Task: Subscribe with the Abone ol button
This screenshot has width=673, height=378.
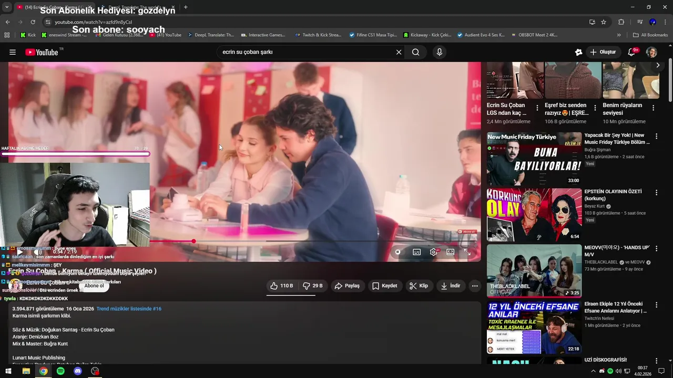Action: (94, 286)
